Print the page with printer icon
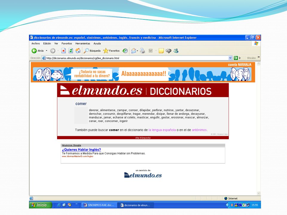The width and height of the screenshot is (287, 215). pos(143,51)
